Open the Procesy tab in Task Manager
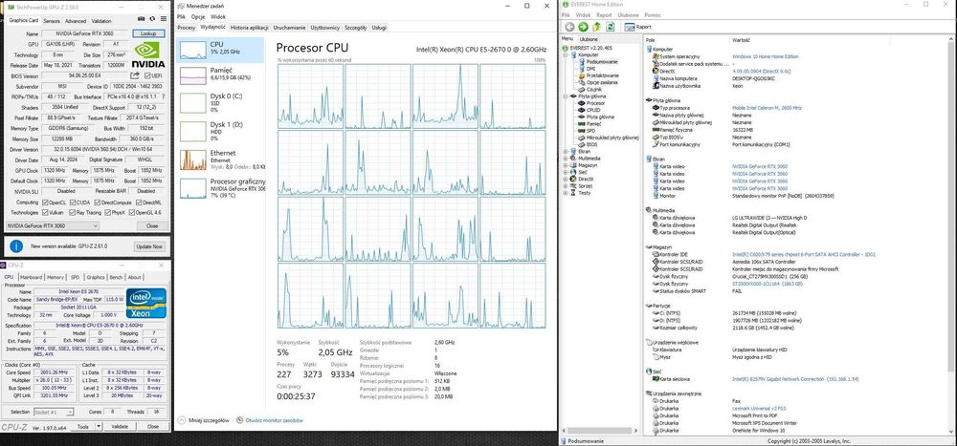The image size is (957, 446). [x=187, y=28]
